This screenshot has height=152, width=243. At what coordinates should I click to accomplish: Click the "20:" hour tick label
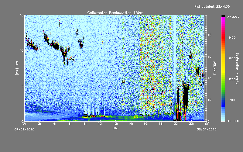pos(176,124)
